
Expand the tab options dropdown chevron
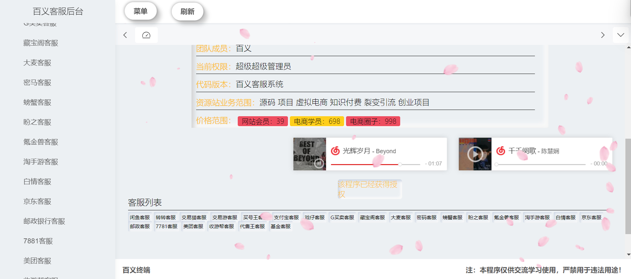point(620,35)
